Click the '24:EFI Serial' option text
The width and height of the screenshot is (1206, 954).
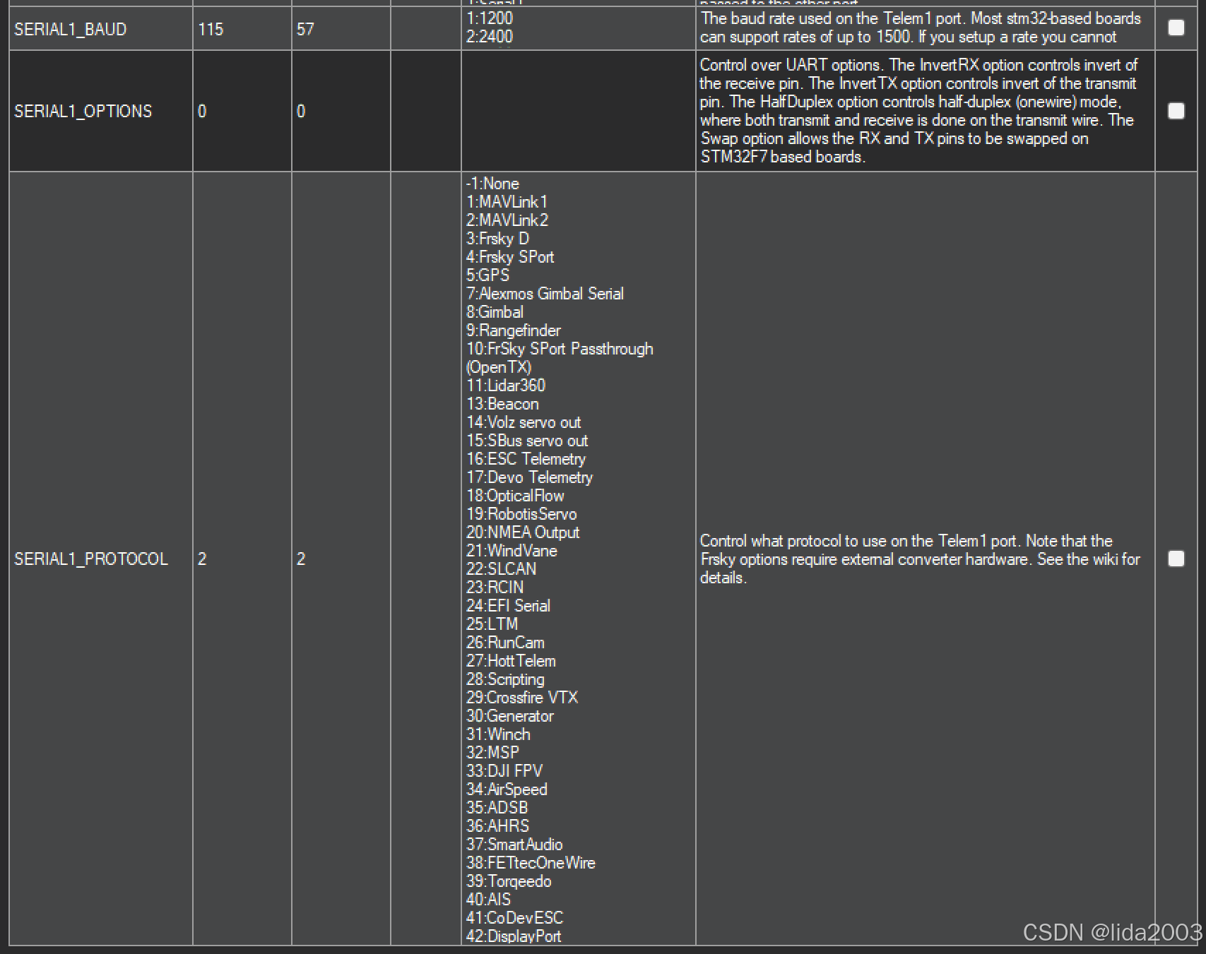508,606
